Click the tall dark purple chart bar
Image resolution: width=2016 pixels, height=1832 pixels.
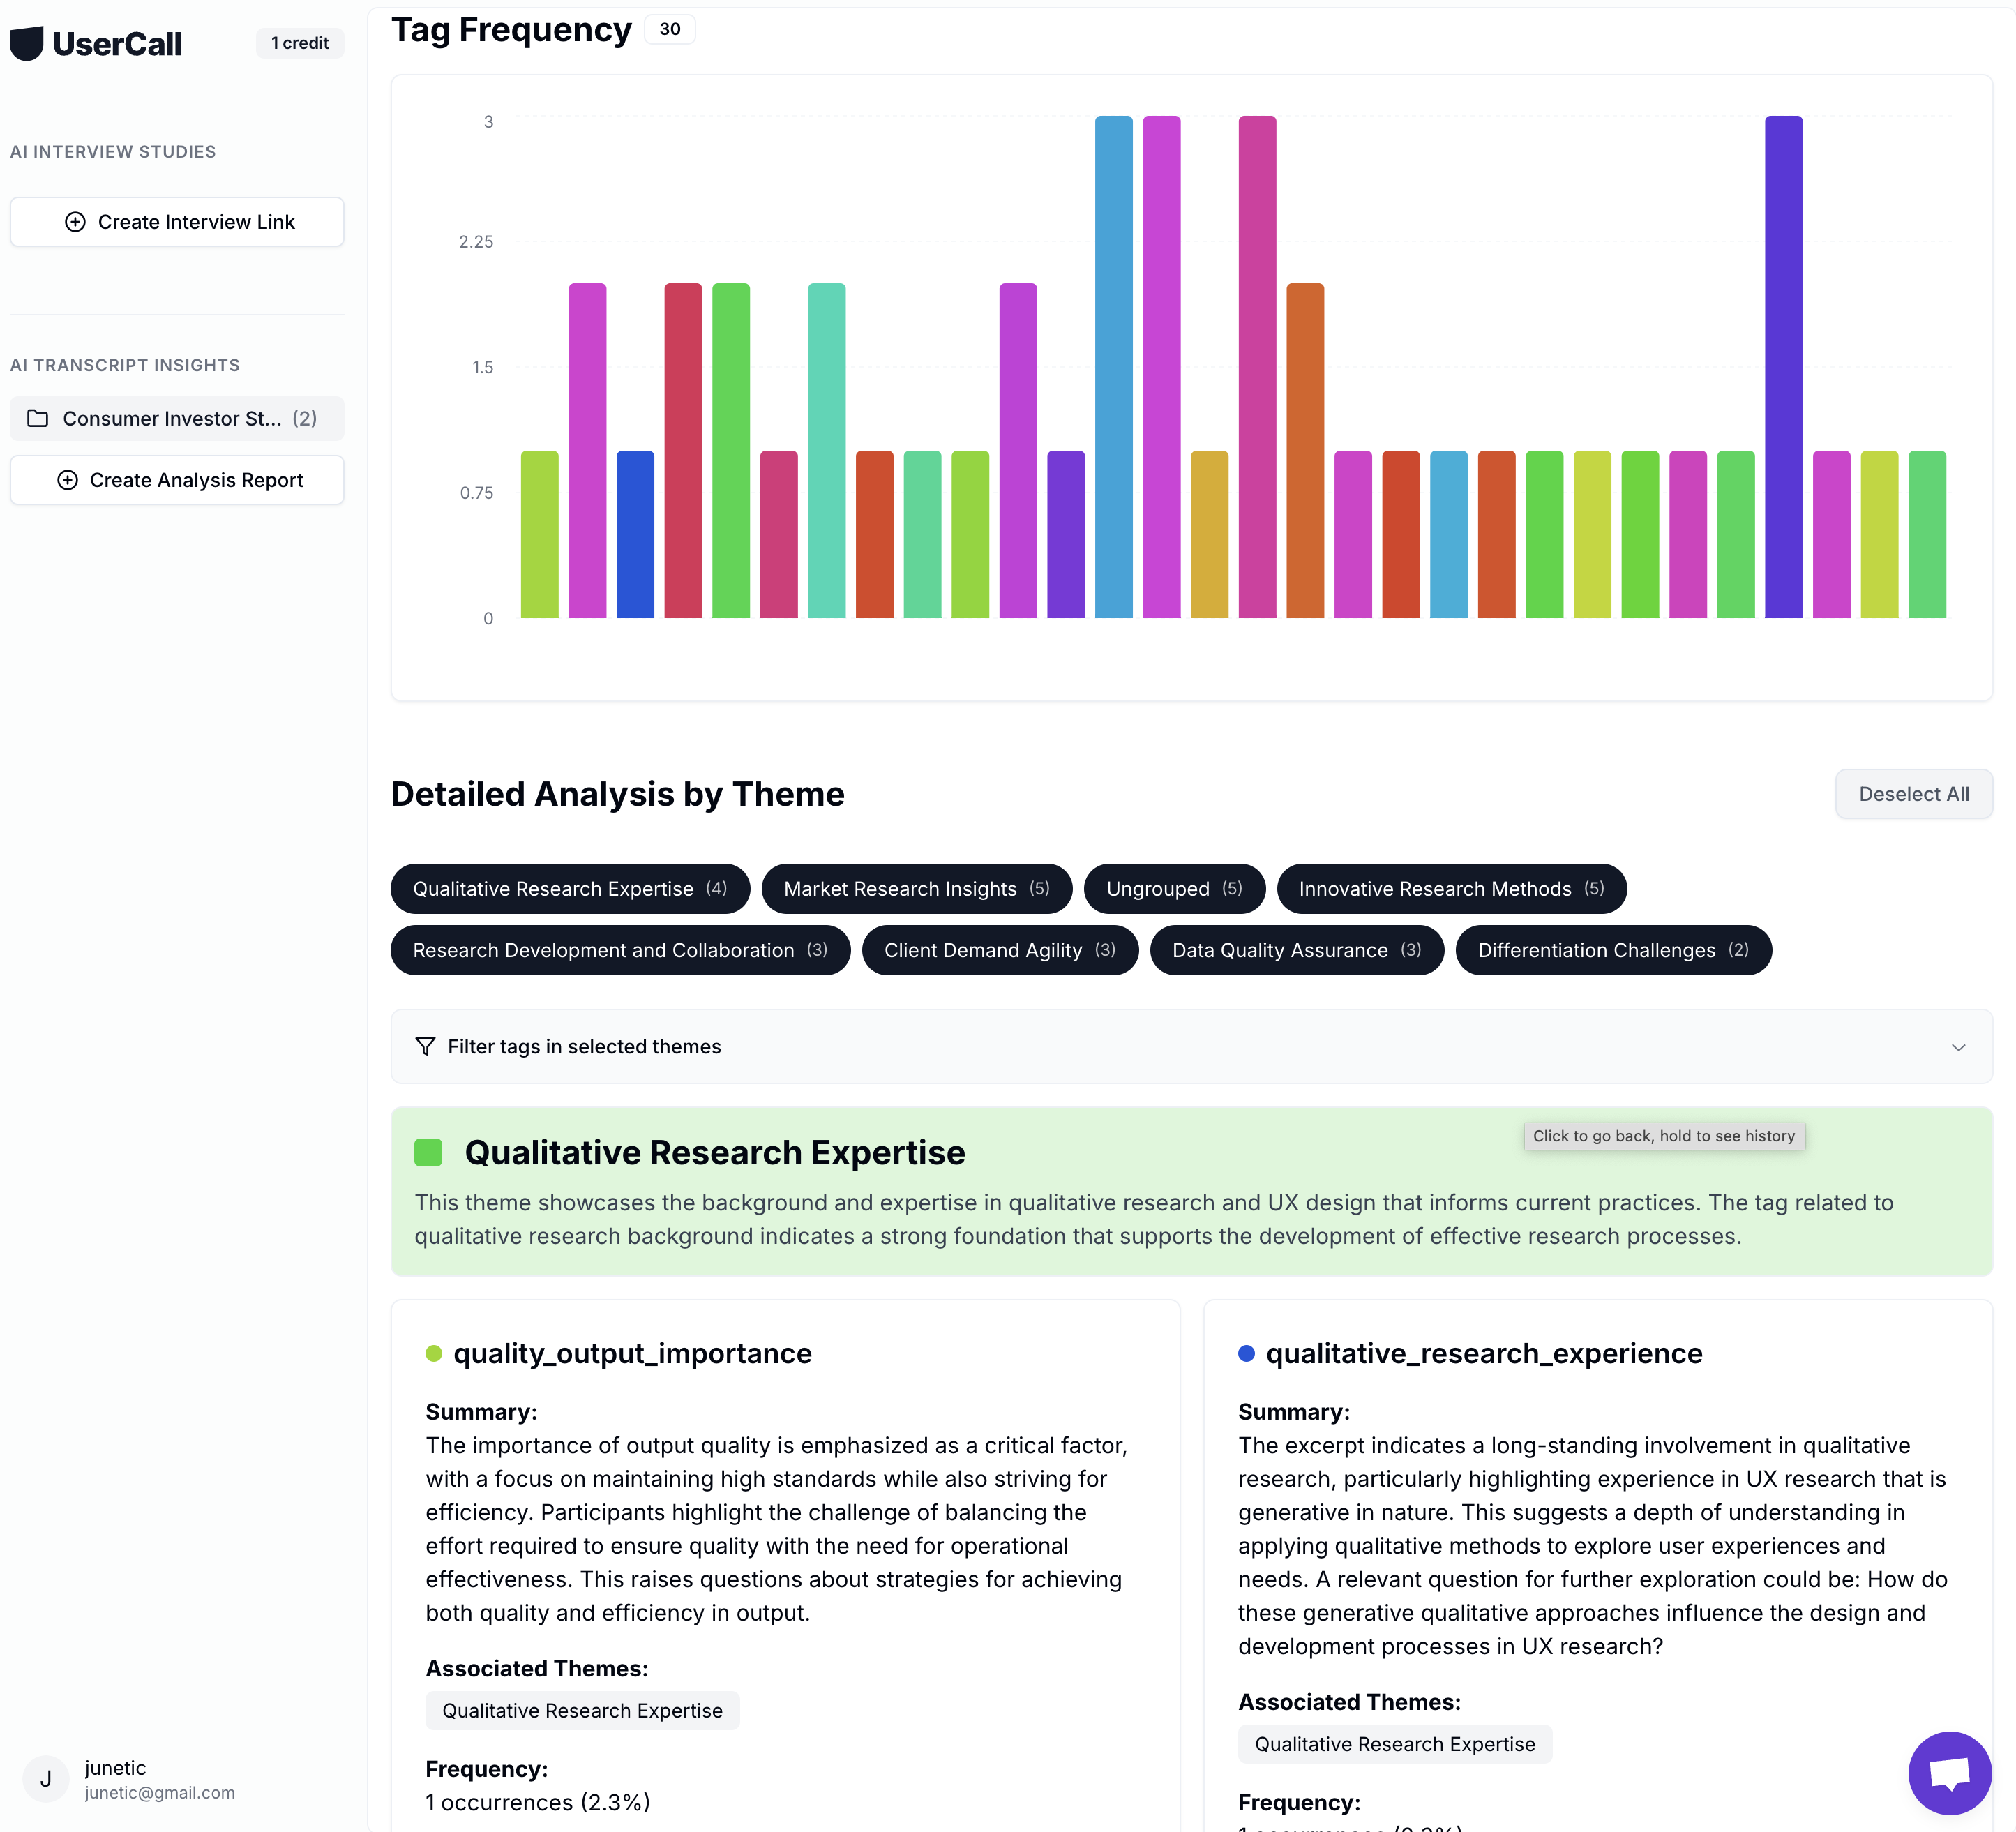(1782, 366)
